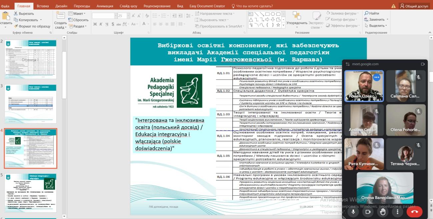This screenshot has width=433, height=219.
Task: Click the Format Painter (Формат по образцу) button
Action: click(x=32, y=26)
